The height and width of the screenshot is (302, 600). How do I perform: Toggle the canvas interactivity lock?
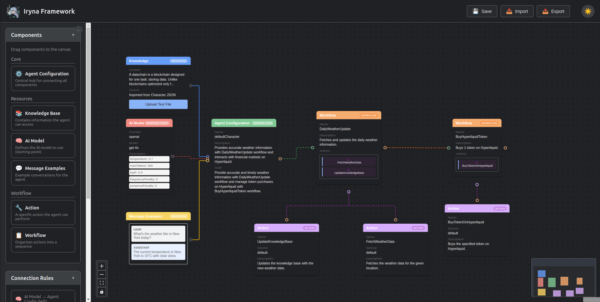(x=102, y=292)
